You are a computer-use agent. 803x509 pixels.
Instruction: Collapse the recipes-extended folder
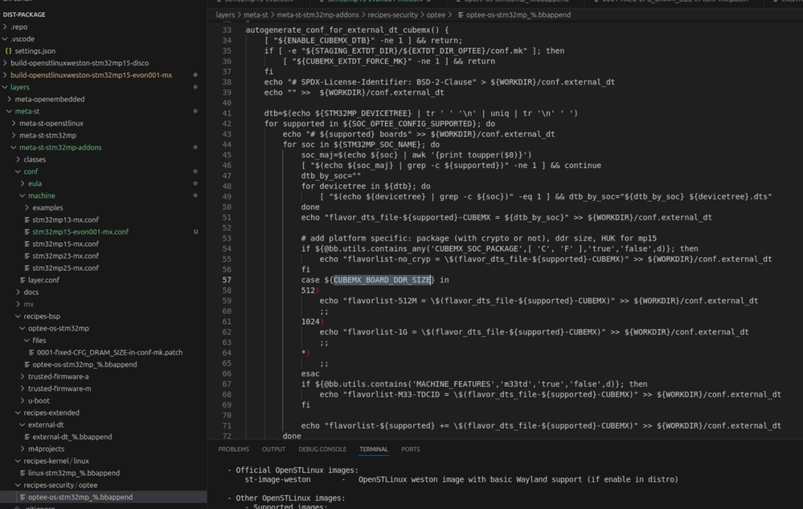[18, 413]
